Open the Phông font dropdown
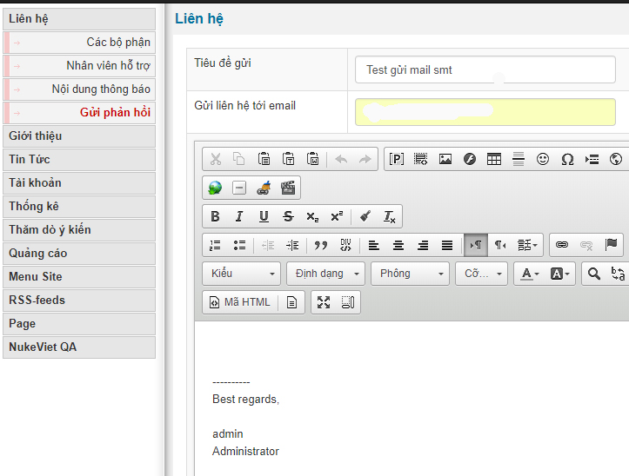This screenshot has width=629, height=476. [x=410, y=274]
